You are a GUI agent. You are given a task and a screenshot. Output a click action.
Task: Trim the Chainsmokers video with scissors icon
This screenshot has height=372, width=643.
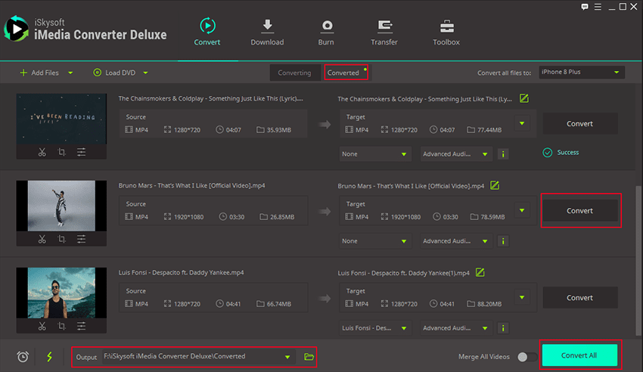click(x=42, y=153)
